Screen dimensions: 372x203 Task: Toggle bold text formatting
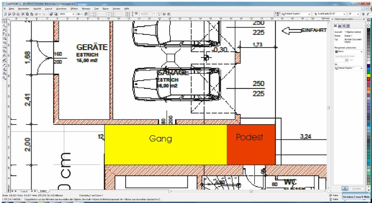tap(364, 14)
